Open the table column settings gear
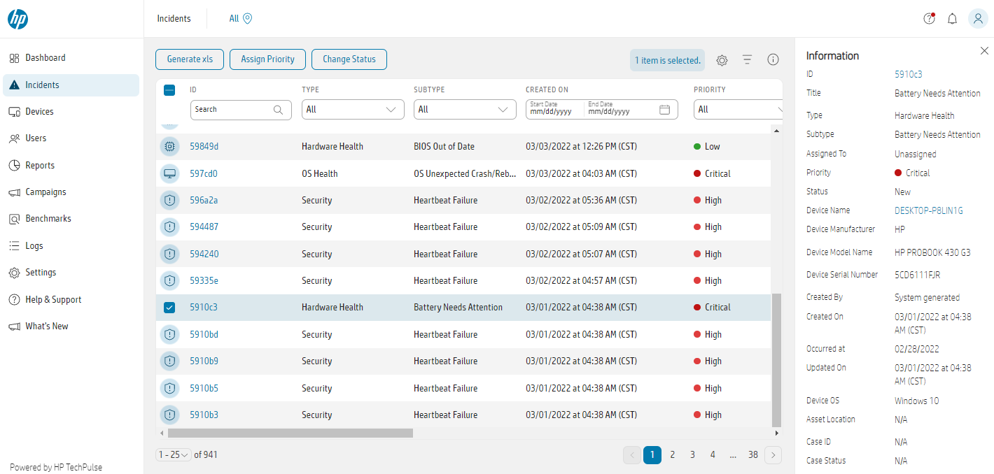 [x=722, y=60]
